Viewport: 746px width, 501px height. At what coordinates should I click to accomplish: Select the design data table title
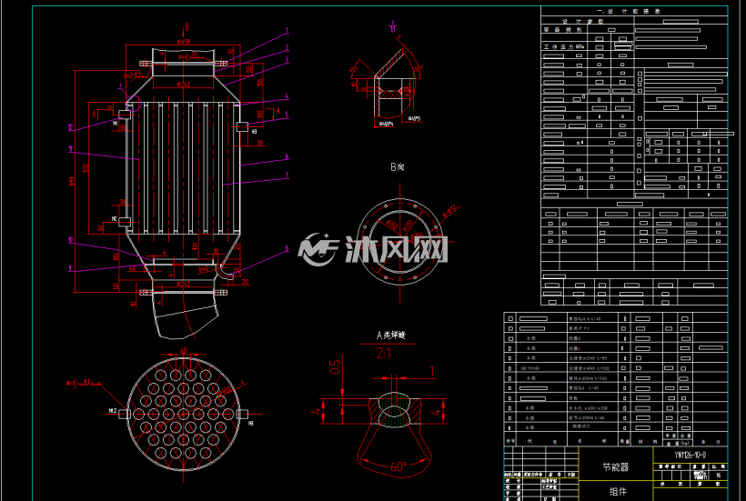(x=628, y=12)
